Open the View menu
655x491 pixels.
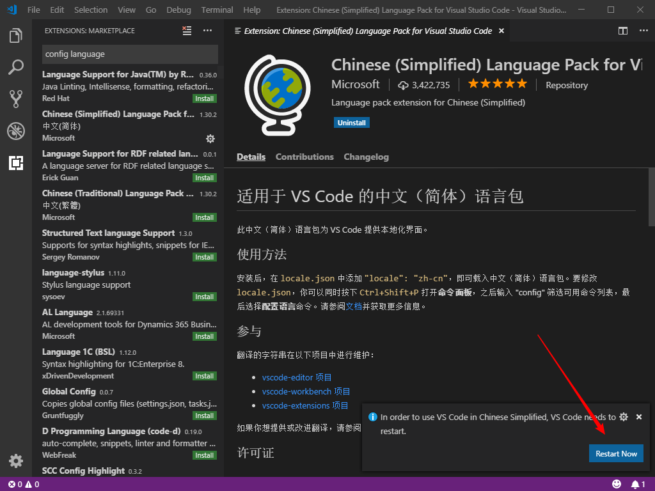(126, 10)
